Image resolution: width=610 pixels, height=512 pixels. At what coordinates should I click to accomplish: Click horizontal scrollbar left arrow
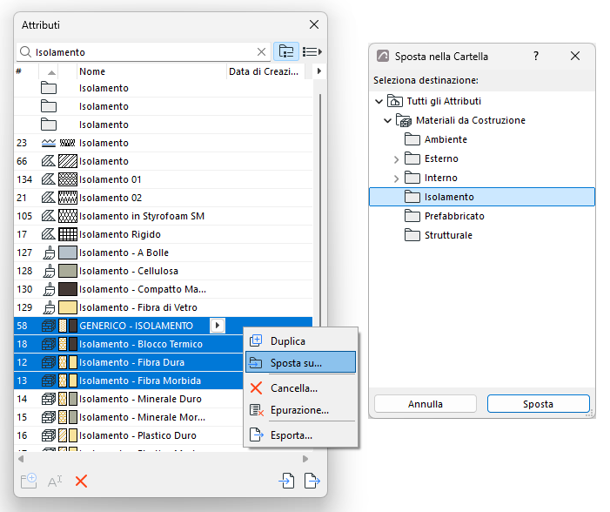[21, 459]
